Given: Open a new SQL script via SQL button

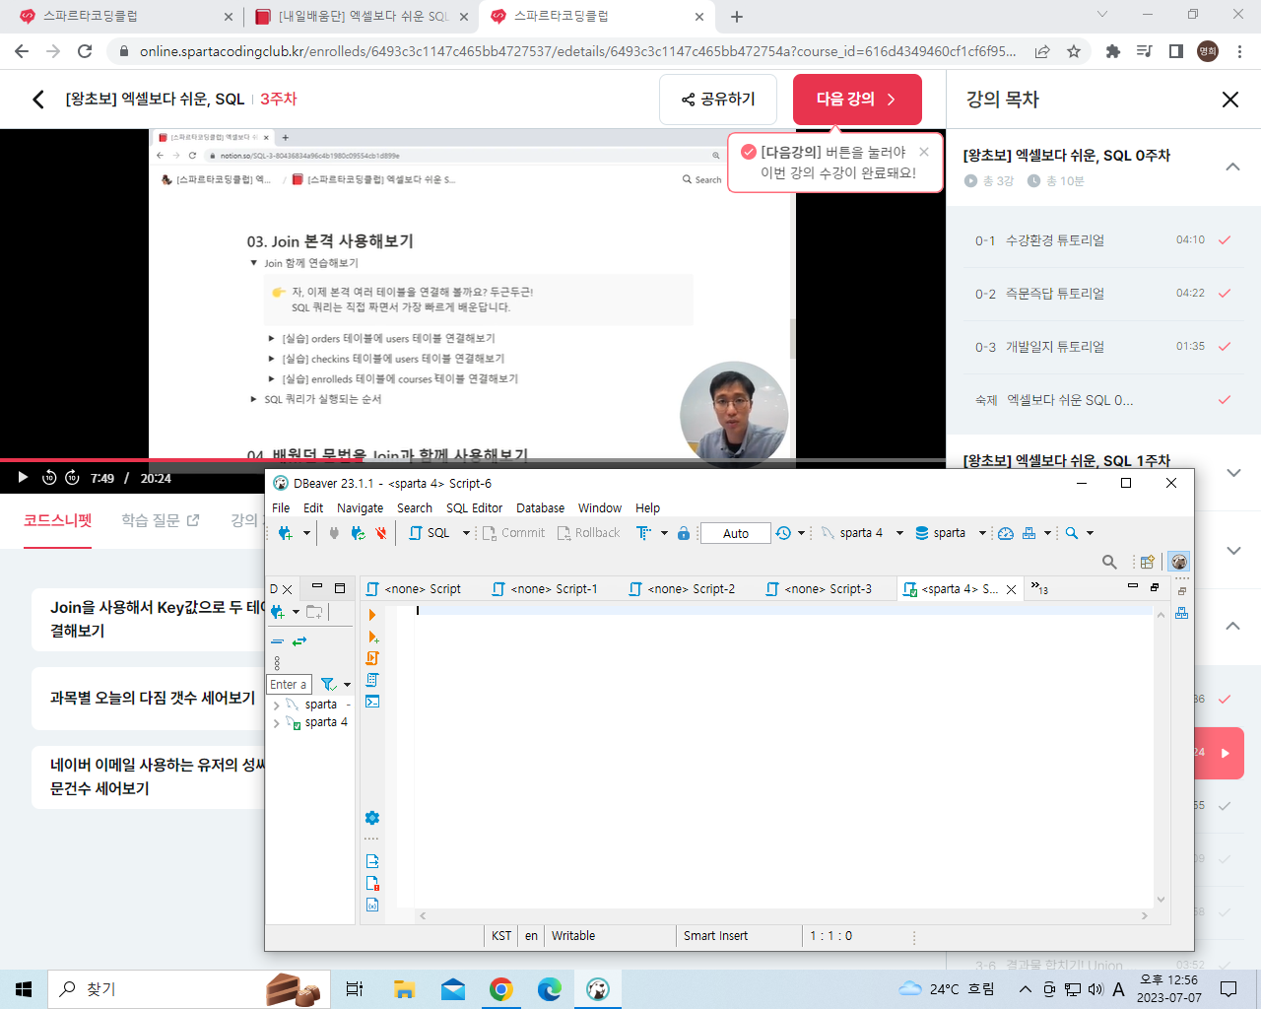Looking at the screenshot, I should 430,533.
